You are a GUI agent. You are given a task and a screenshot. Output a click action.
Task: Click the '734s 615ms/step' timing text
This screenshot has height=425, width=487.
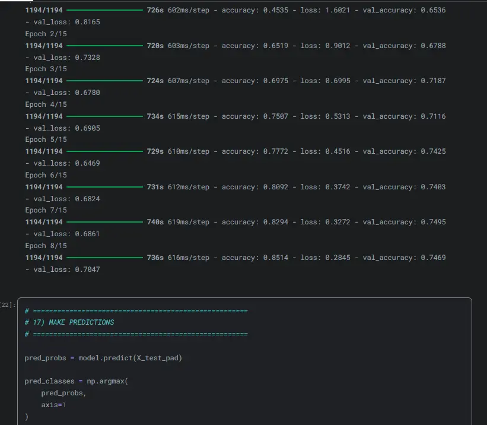pyautogui.click(x=178, y=116)
